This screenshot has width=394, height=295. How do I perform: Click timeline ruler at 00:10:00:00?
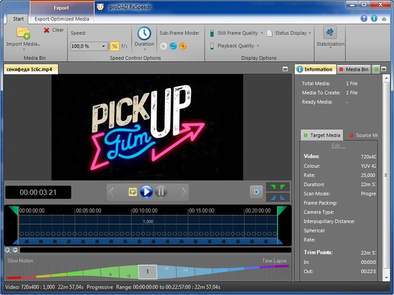click(x=145, y=211)
